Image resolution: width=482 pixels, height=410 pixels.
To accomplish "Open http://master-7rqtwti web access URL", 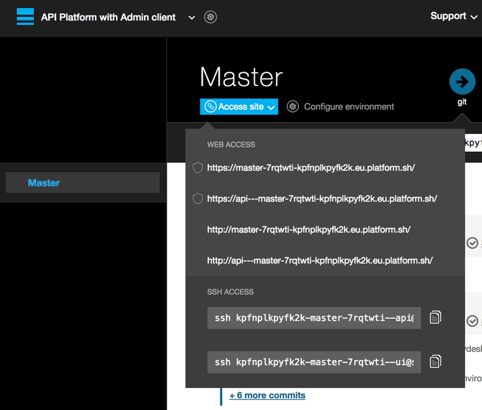I will point(309,229).
